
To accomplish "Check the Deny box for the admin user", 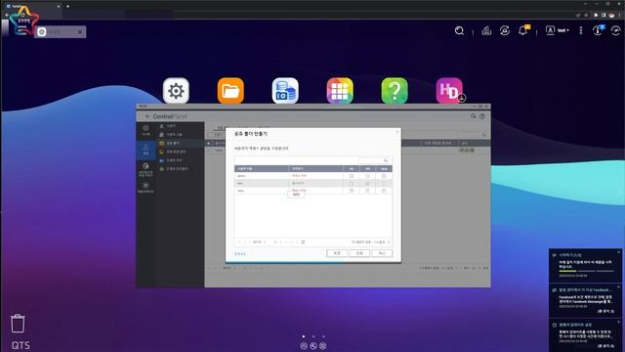I will (384, 176).
